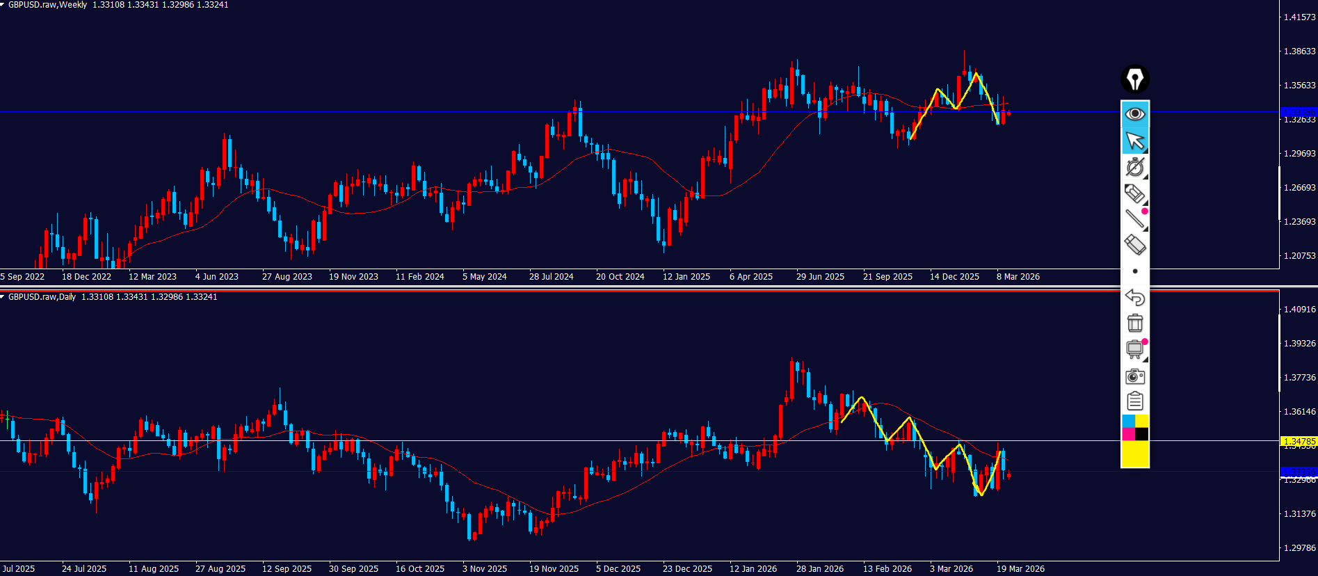1318x576 pixels.
Task: Toggle the eye visibility button
Action: 1134,113
